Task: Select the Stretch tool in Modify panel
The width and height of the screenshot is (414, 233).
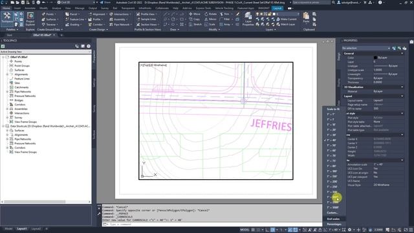Action: [x=195, y=25]
